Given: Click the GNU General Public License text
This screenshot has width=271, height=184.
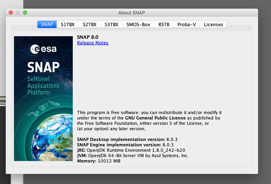Looking at the screenshot, I should 156,118.
